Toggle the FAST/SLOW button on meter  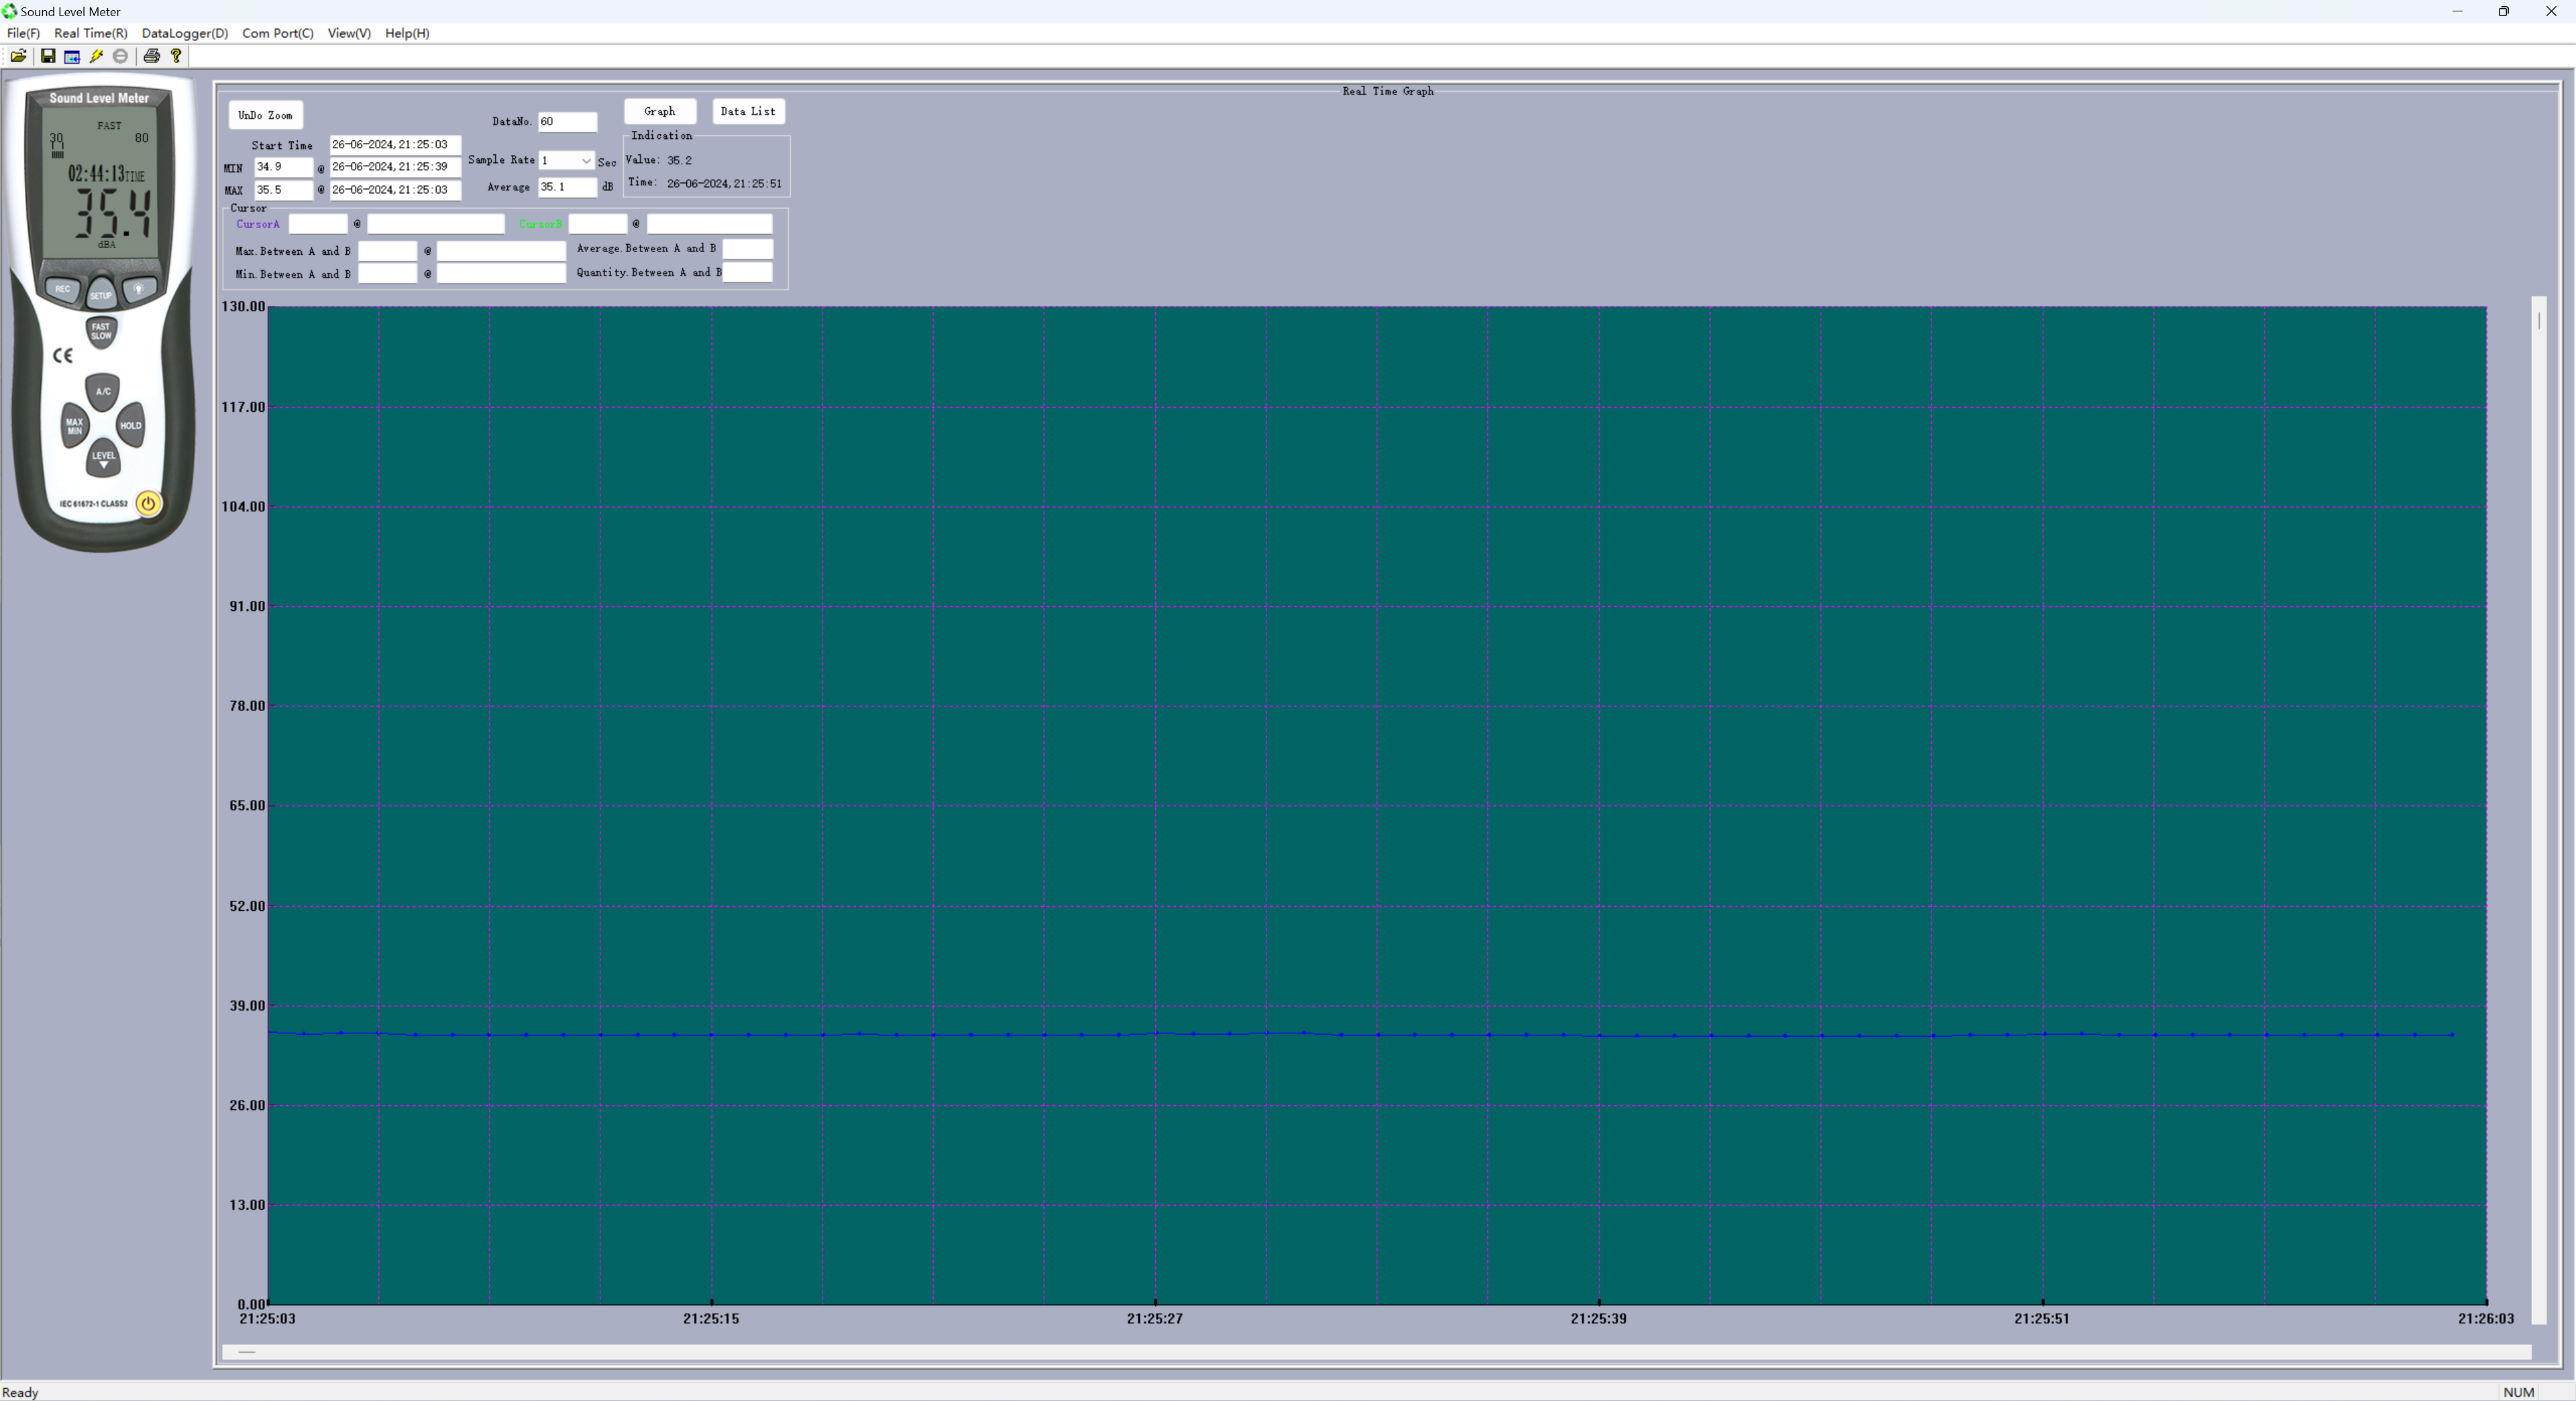pos(101,331)
